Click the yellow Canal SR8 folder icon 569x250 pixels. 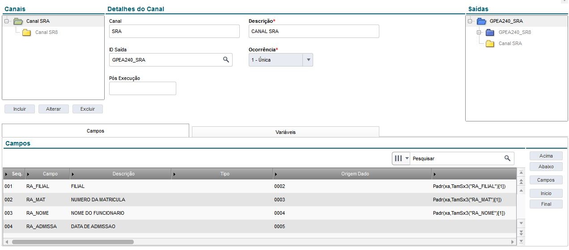(27, 32)
